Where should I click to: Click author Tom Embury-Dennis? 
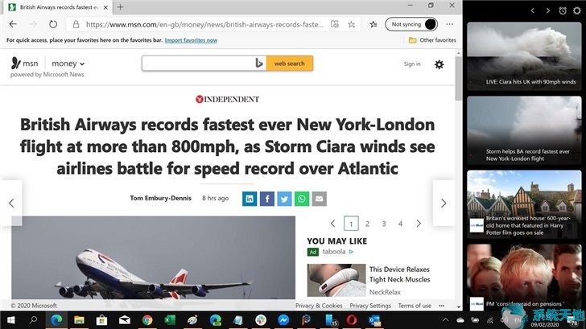(161, 198)
